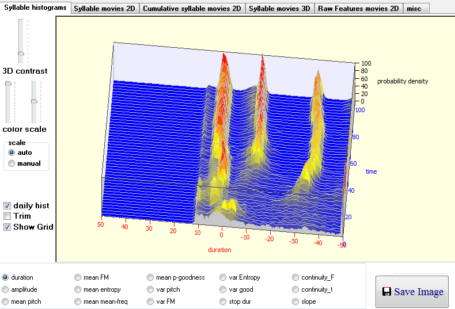The width and height of the screenshot is (455, 309).
Task: Click the 3D contrast slider handle
Action: click(x=21, y=54)
